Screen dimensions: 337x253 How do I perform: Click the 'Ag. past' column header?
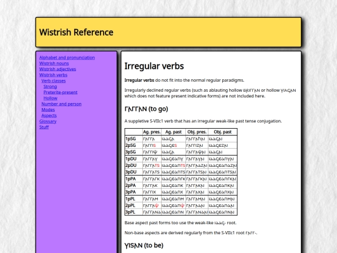point(173,132)
